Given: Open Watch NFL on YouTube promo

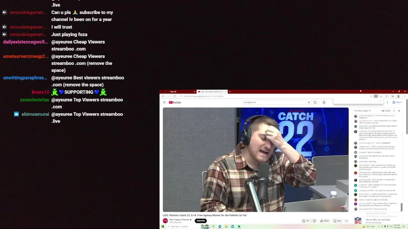Looking at the screenshot, I should (x=378, y=220).
